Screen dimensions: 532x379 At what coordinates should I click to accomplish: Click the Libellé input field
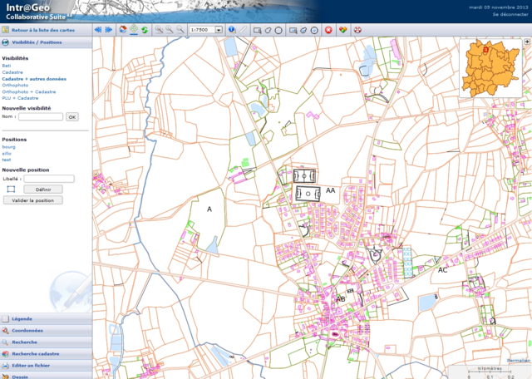click(x=49, y=179)
